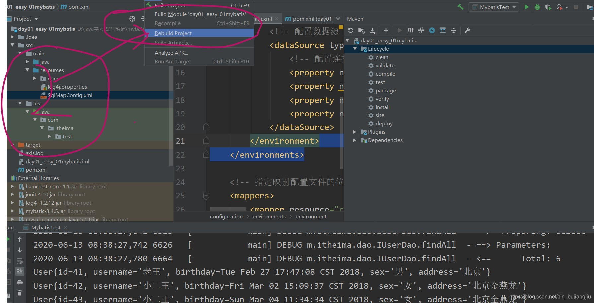594x303 pixels.
Task: Click the yellow warning marker in editor stripe
Action: (341, 27)
